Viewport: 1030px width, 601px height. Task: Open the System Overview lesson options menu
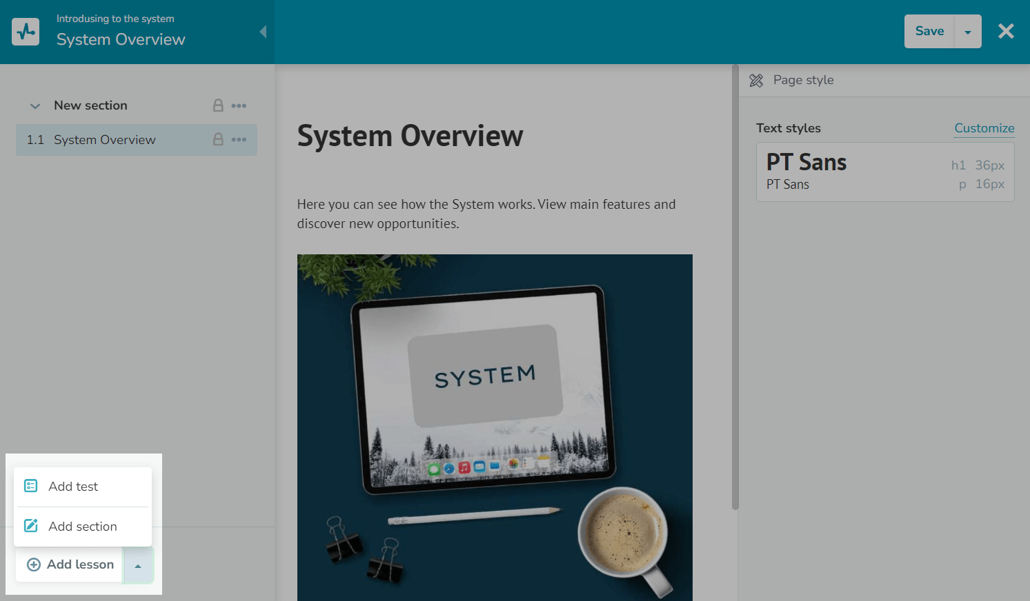click(x=239, y=139)
